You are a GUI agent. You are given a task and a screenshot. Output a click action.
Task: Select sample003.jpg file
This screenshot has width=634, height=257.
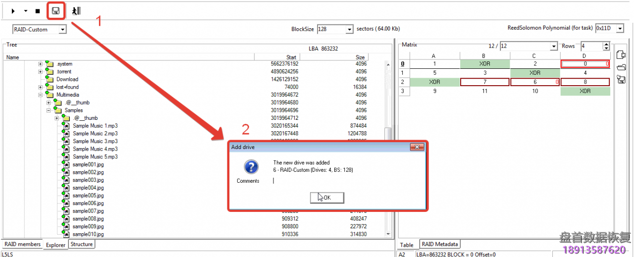click(x=88, y=180)
